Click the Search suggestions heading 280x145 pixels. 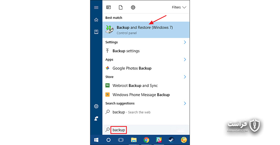(x=120, y=103)
